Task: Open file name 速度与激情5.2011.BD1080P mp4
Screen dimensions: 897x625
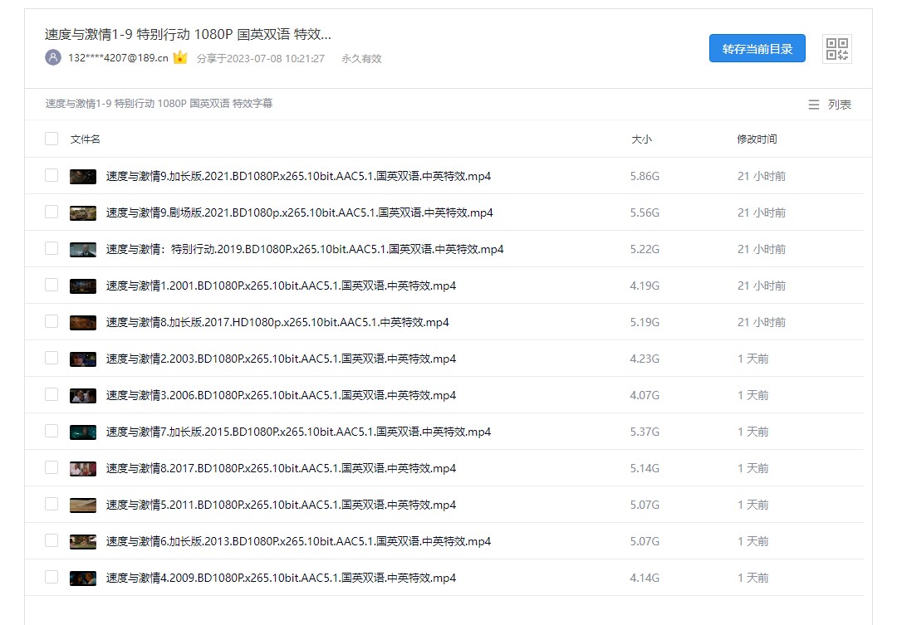Action: (281, 505)
